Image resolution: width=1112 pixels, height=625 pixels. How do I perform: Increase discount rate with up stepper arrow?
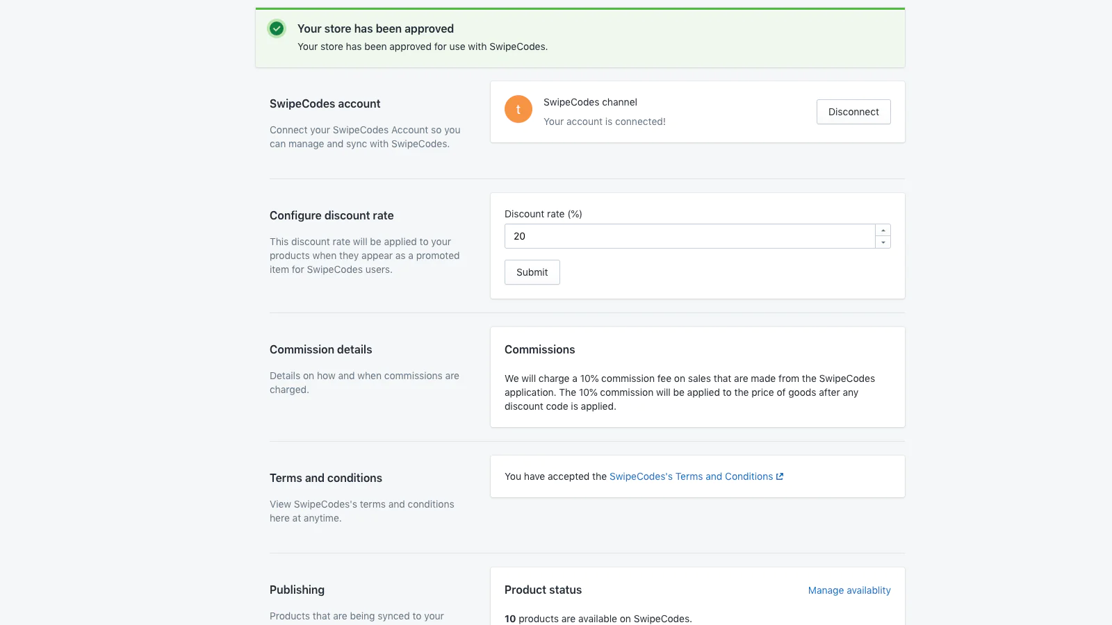click(x=883, y=231)
